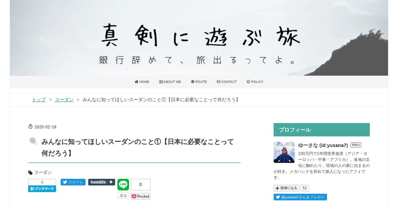The width and height of the screenshot is (398, 209).
Task: Open the POLICY menu item
Action: [x=255, y=82]
